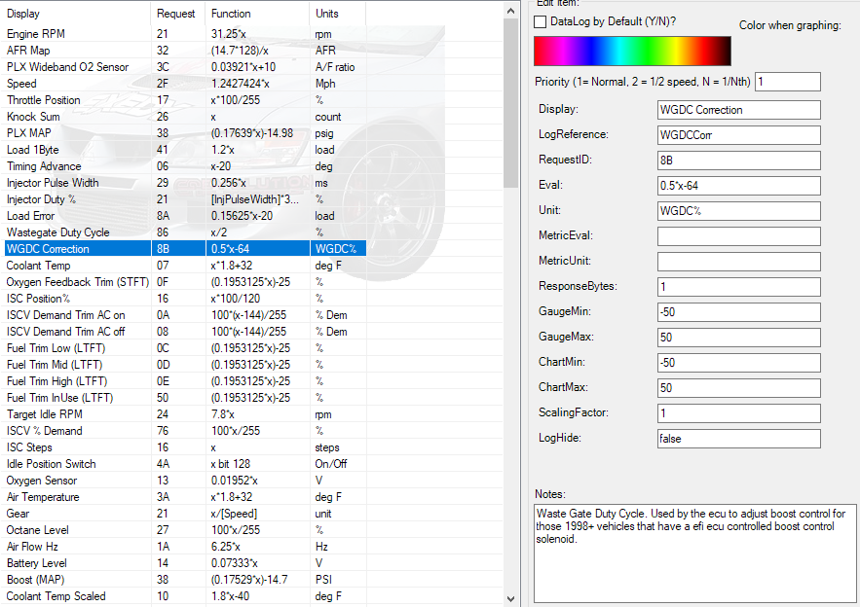Click the Request column header
Screen dimensions: 860x607
pyautogui.click(x=176, y=14)
